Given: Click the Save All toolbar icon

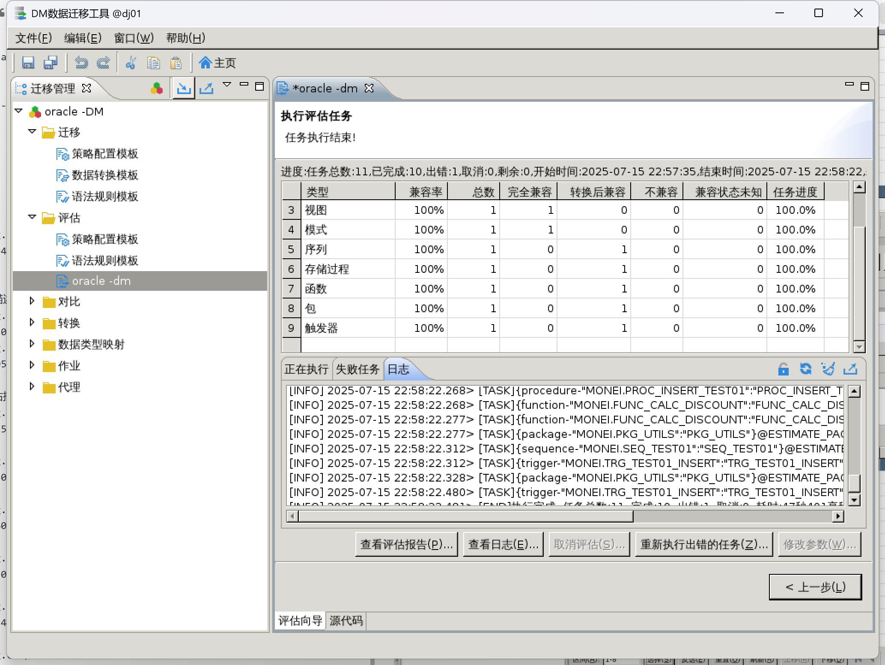Looking at the screenshot, I should click(x=51, y=63).
